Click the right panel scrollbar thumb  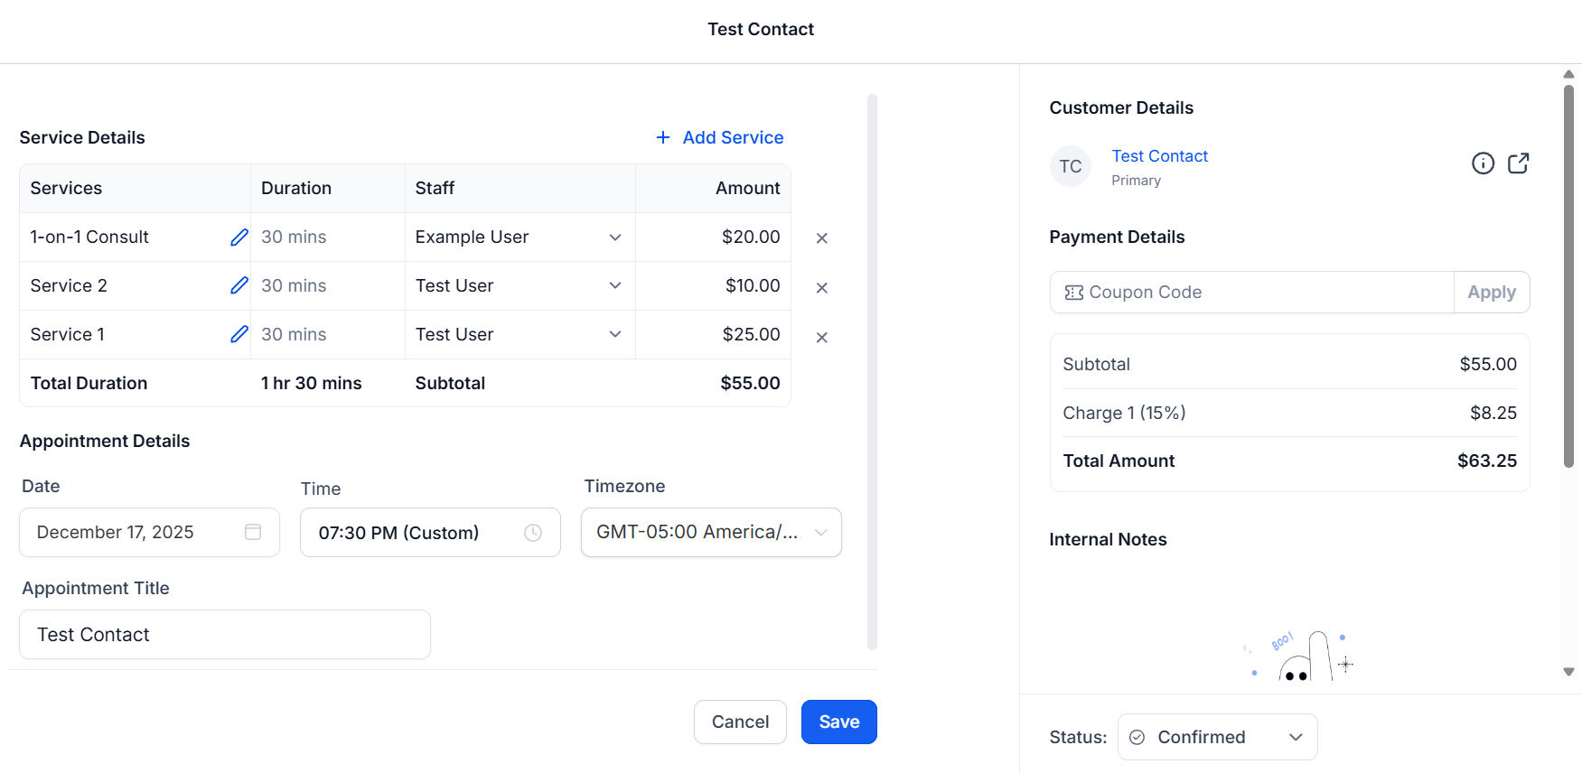click(x=1568, y=276)
